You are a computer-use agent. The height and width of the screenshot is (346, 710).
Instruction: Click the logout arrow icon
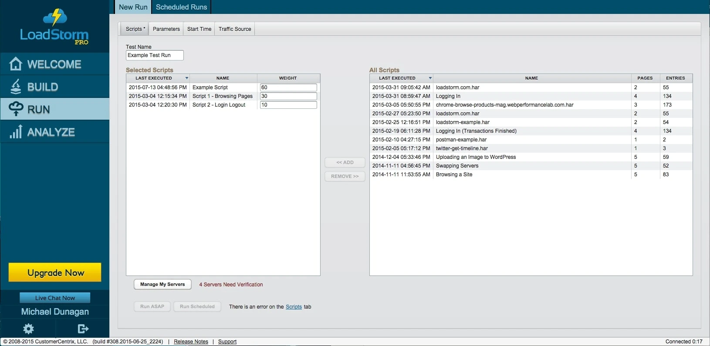click(83, 329)
